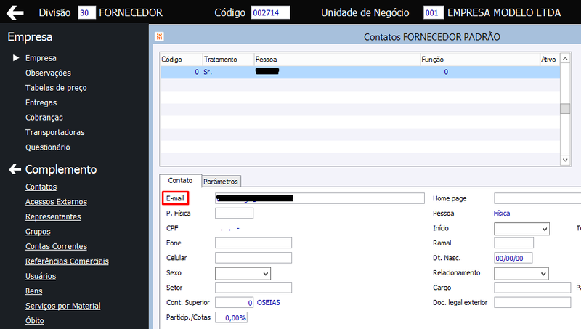Click the orange icon beside Contatos header
Viewport: 581px width, 329px height.
pyautogui.click(x=159, y=36)
